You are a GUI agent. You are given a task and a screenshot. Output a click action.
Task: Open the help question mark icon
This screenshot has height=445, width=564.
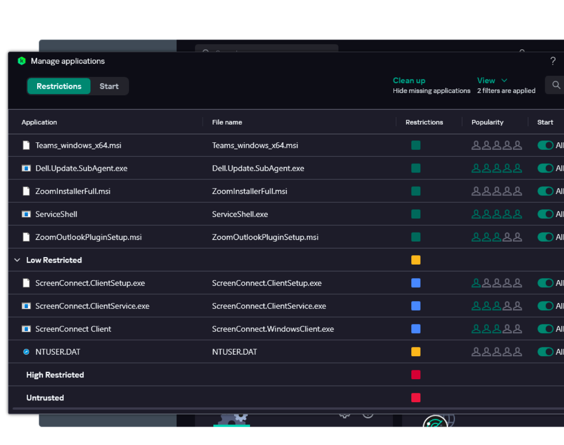(x=553, y=61)
